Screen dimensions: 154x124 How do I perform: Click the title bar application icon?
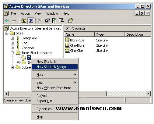pos(6,6)
